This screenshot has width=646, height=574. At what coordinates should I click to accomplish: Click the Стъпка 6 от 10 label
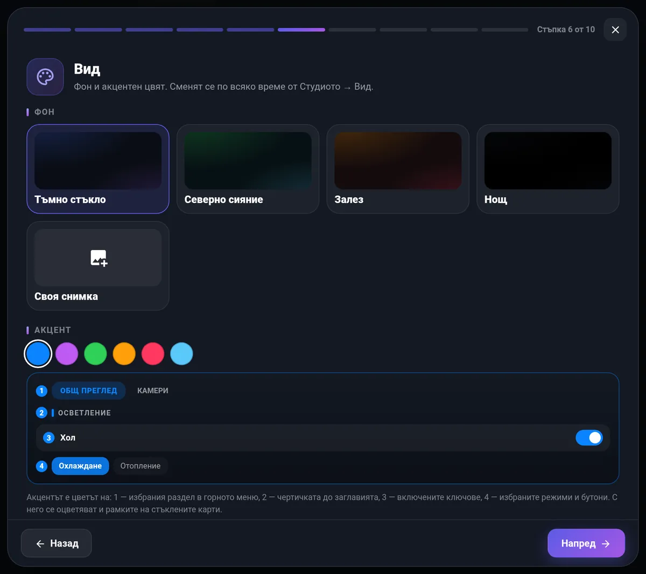(566, 30)
